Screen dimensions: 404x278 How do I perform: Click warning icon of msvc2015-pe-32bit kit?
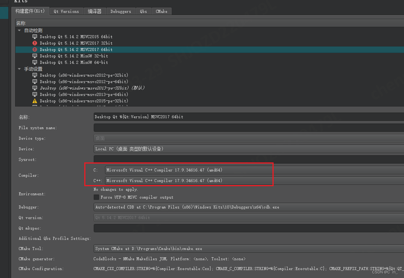coord(35,101)
